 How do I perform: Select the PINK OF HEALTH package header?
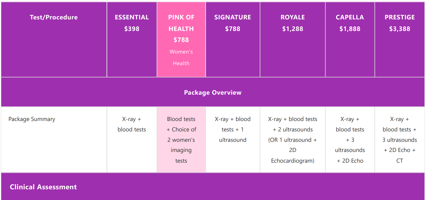pyautogui.click(x=181, y=40)
